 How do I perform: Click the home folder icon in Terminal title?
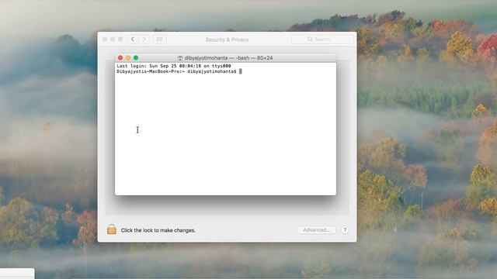[x=180, y=58]
